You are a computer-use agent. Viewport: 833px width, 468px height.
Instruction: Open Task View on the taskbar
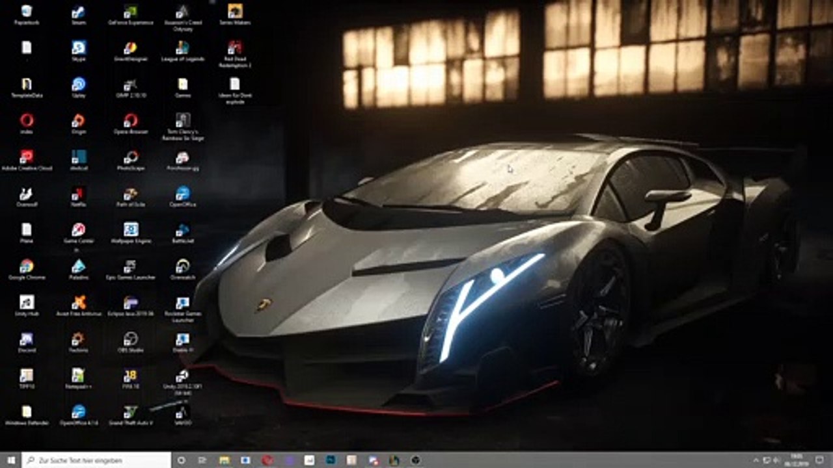pos(203,460)
